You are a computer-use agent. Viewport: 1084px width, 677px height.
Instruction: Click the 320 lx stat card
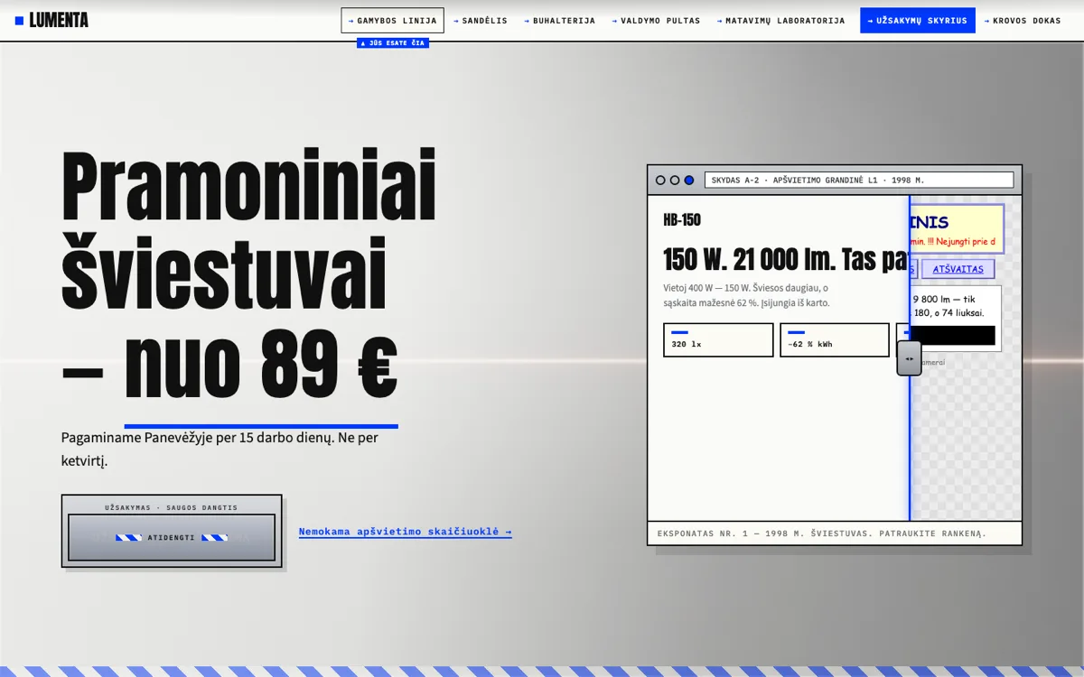point(718,340)
